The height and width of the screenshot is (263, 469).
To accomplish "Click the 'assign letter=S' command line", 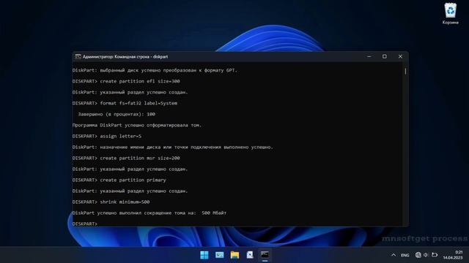I will (107, 136).
